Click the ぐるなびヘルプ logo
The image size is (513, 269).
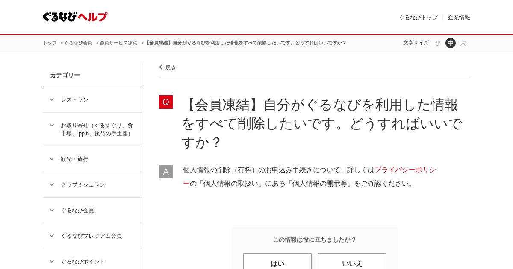tap(75, 17)
